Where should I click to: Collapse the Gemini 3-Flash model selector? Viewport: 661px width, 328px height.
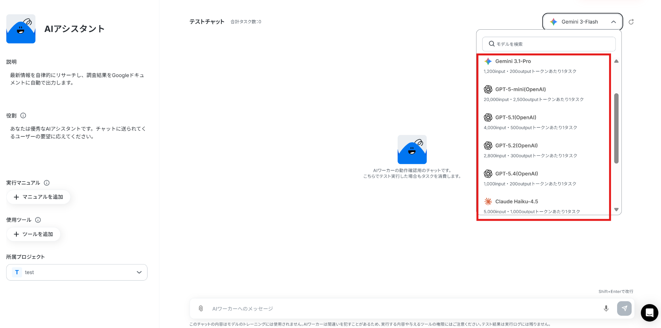tap(583, 22)
